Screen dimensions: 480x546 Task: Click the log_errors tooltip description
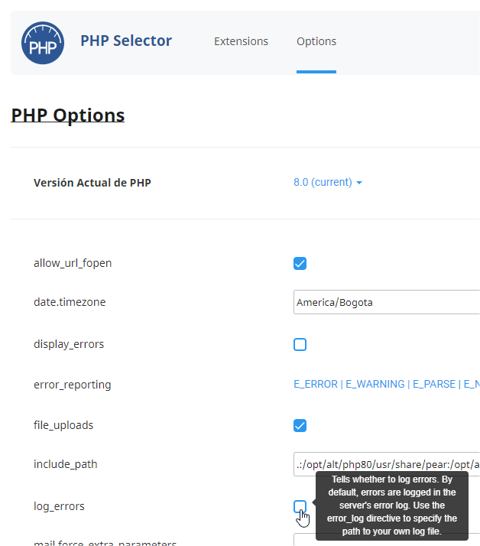click(392, 505)
